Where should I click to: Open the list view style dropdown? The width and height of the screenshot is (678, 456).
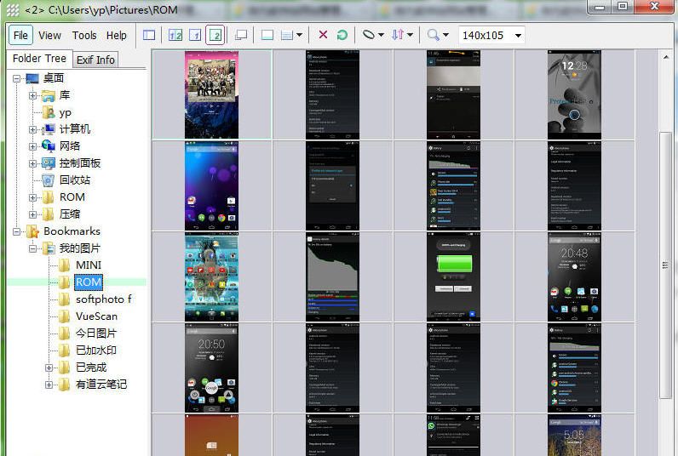click(x=292, y=35)
